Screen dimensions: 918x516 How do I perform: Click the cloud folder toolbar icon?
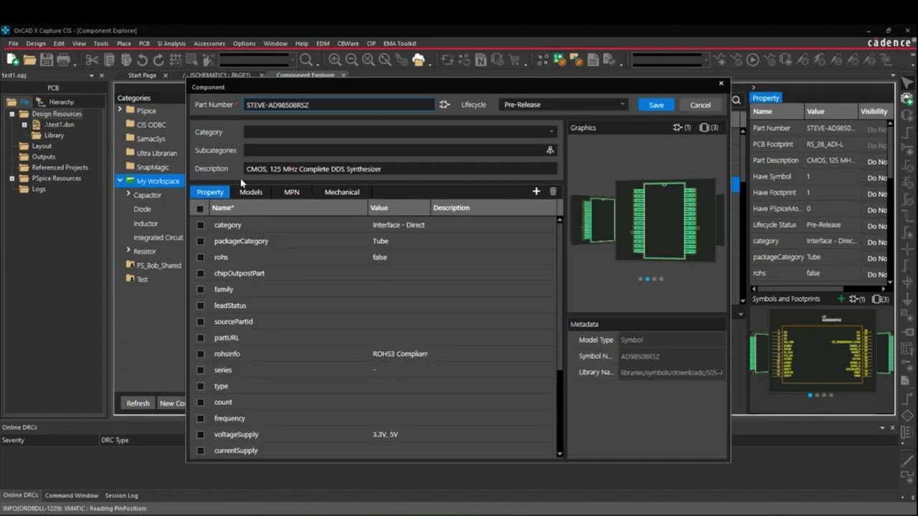[x=419, y=60]
